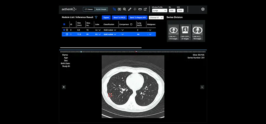This screenshot has width=266, height=124.
Task: Switch to the Aorta Viewer tab
Action: coord(101,9)
